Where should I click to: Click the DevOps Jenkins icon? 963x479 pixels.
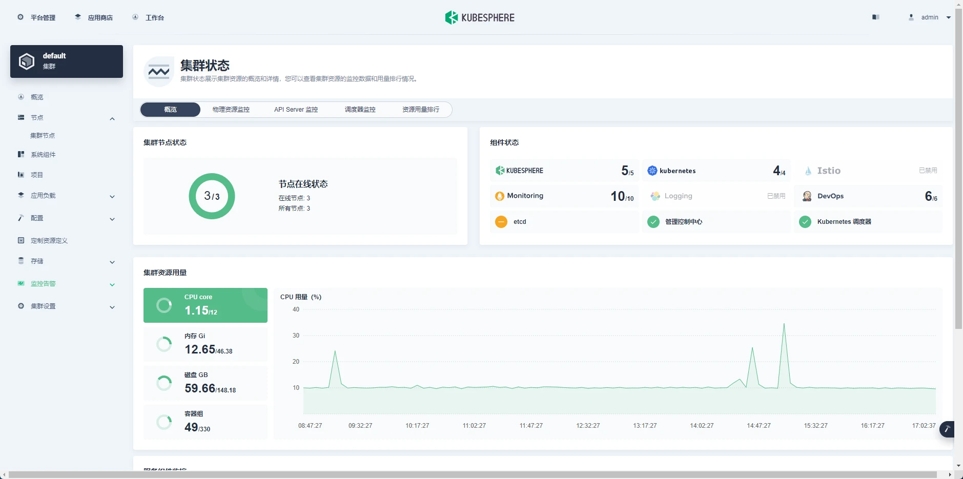click(807, 196)
